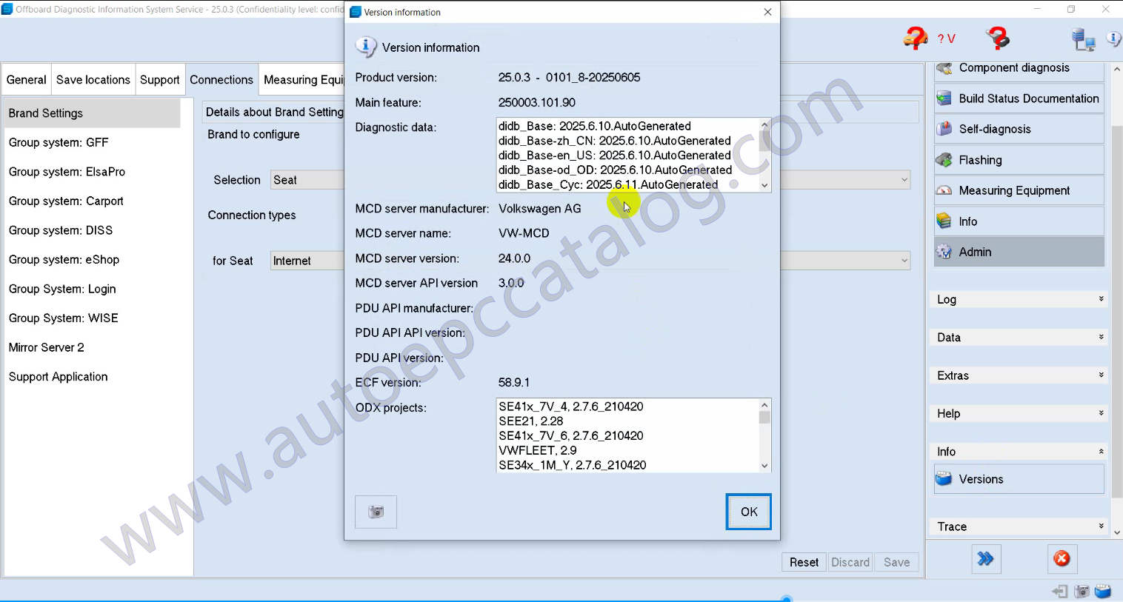Switch to the Support tab
This screenshot has height=602, width=1123.
[159, 80]
